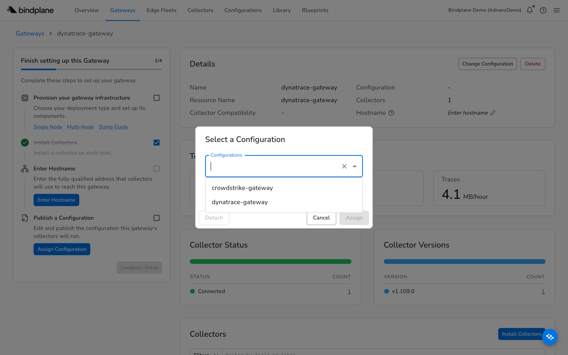Click the Publish a Configuration document icon
The height and width of the screenshot is (355, 568).
click(x=25, y=218)
